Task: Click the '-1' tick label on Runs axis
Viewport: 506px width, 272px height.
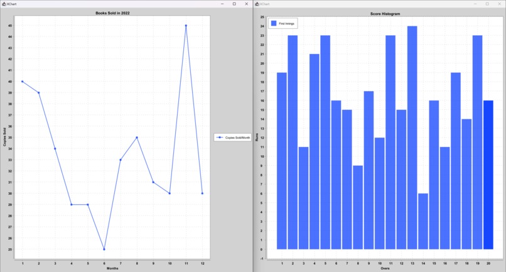Action: point(262,258)
